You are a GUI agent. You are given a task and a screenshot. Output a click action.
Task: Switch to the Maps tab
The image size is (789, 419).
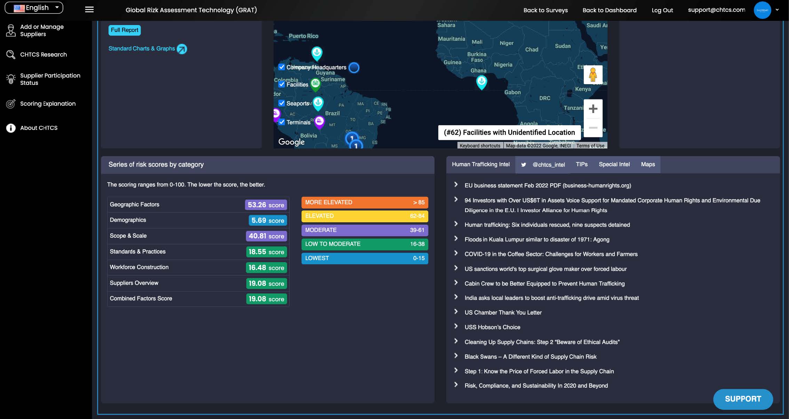click(648, 164)
